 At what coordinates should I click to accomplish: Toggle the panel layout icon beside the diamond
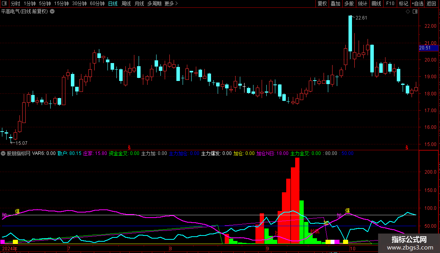(x=415, y=12)
